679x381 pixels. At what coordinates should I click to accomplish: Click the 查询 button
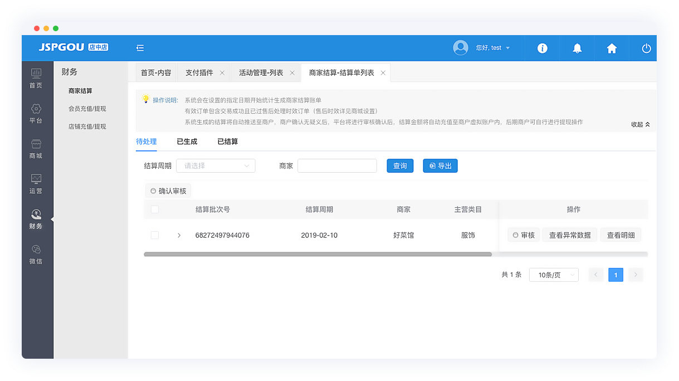[x=400, y=165]
